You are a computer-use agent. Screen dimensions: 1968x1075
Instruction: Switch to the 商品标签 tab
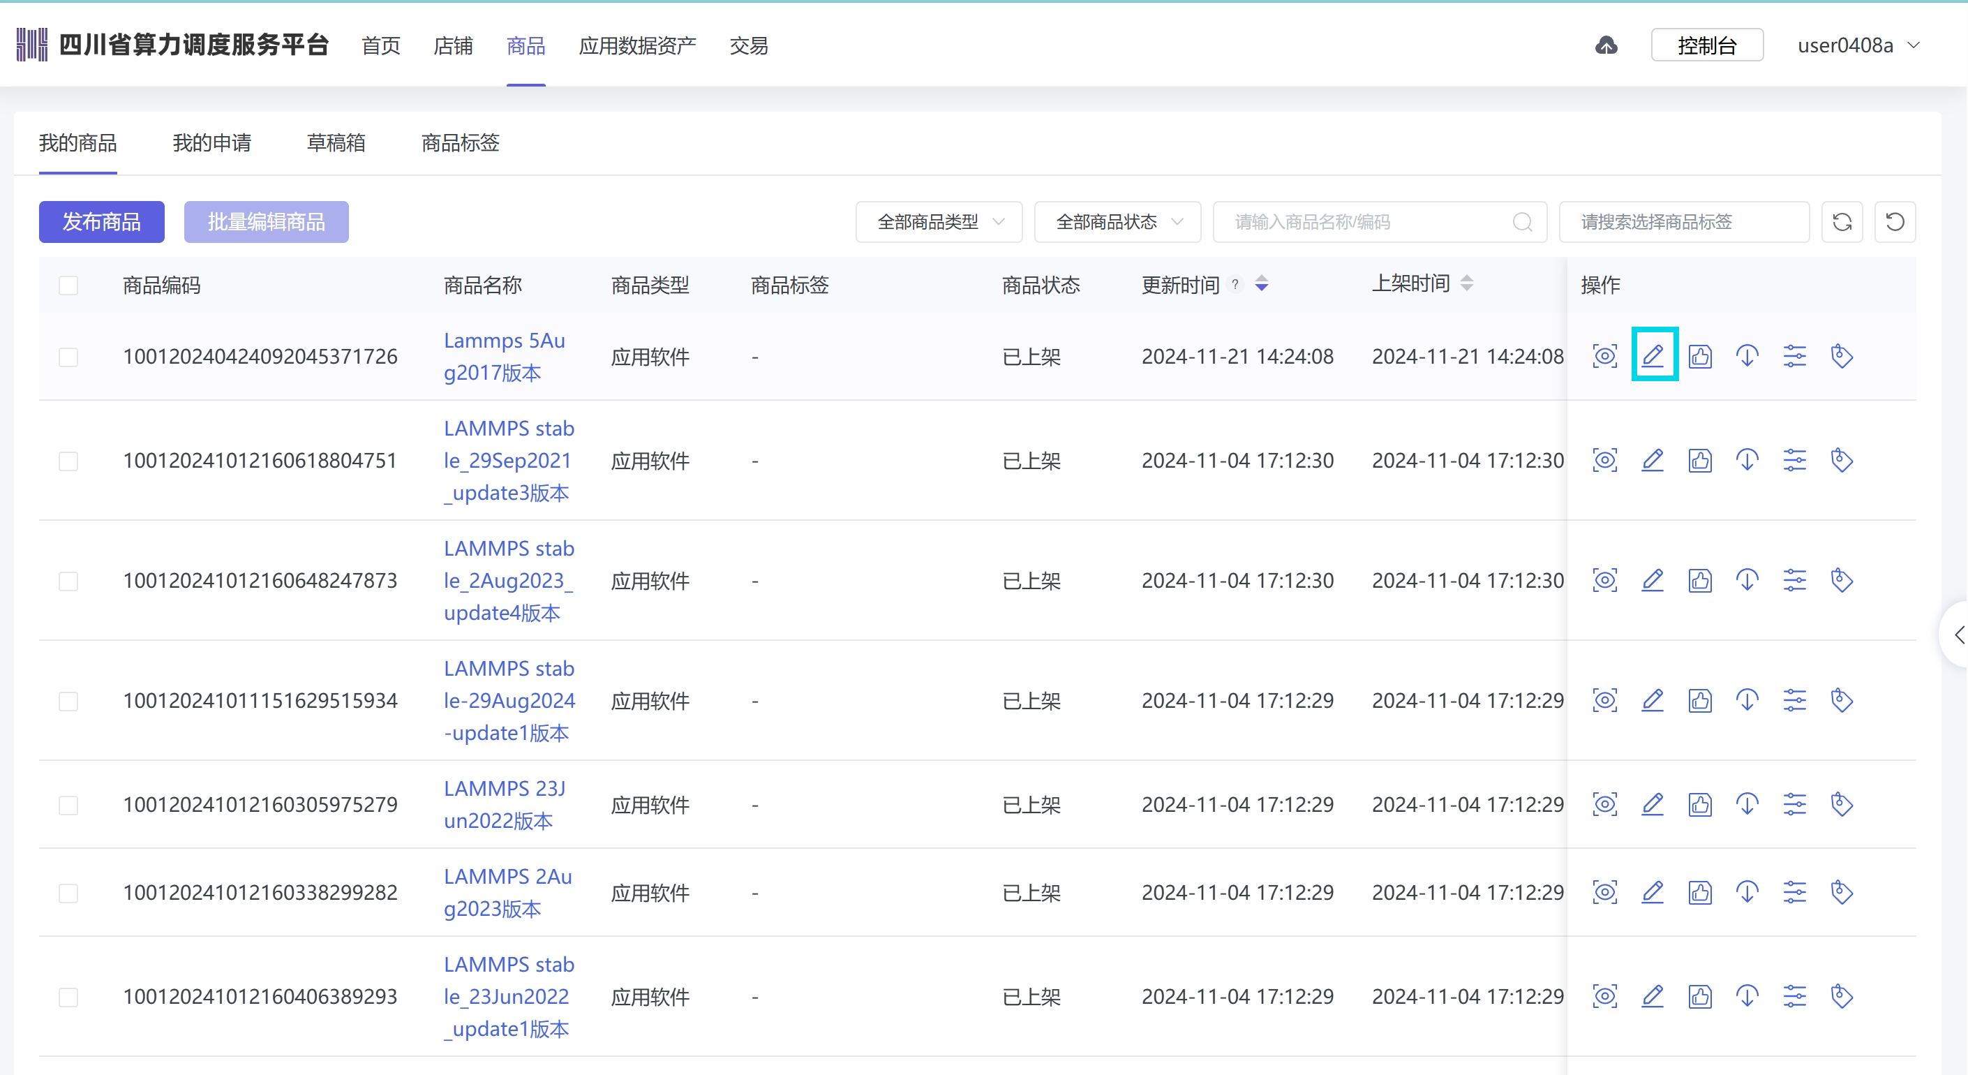click(x=460, y=142)
